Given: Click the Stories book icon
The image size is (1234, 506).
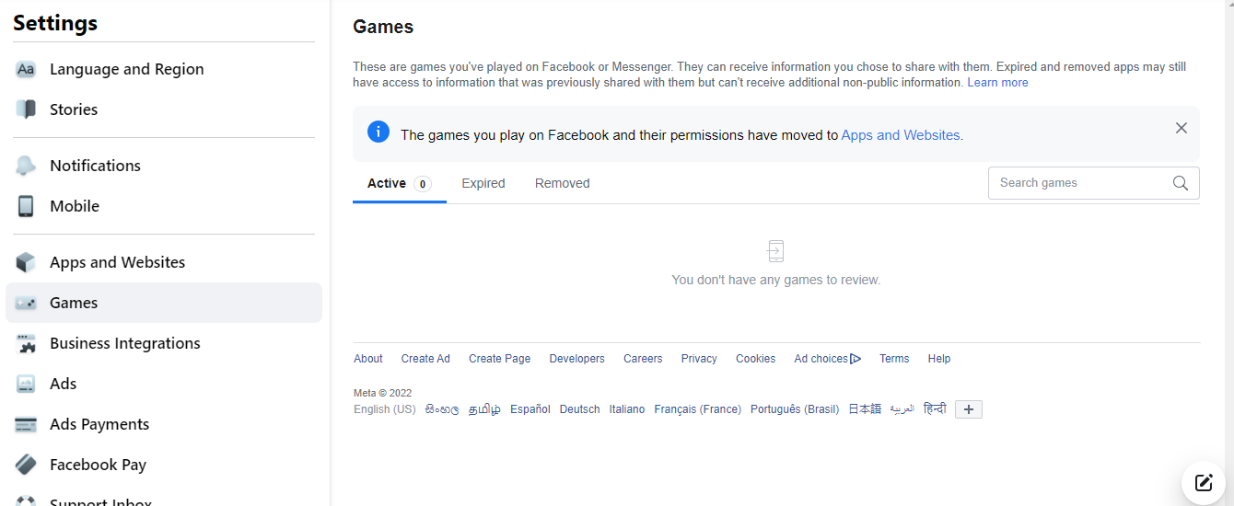Looking at the screenshot, I should pyautogui.click(x=26, y=109).
